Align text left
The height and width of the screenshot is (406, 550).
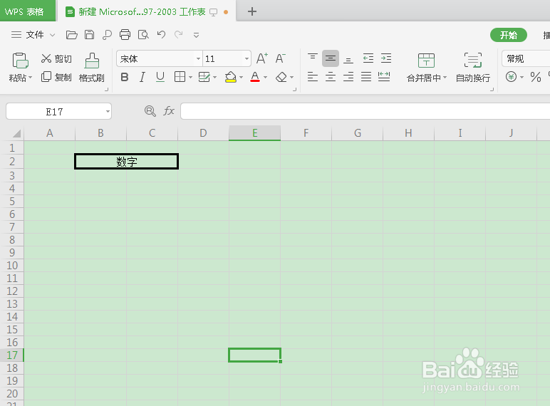point(312,76)
